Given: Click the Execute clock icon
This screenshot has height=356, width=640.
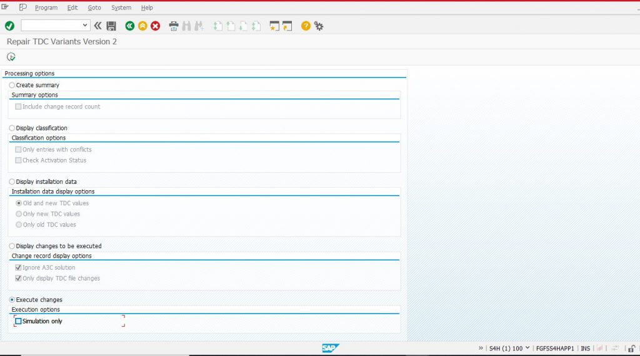Looking at the screenshot, I should click(11, 57).
